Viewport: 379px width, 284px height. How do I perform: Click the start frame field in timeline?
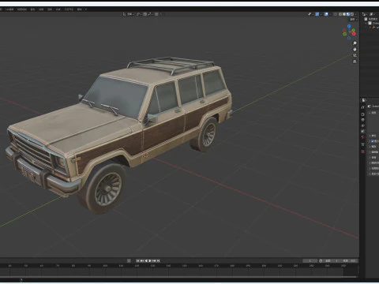pos(330,260)
